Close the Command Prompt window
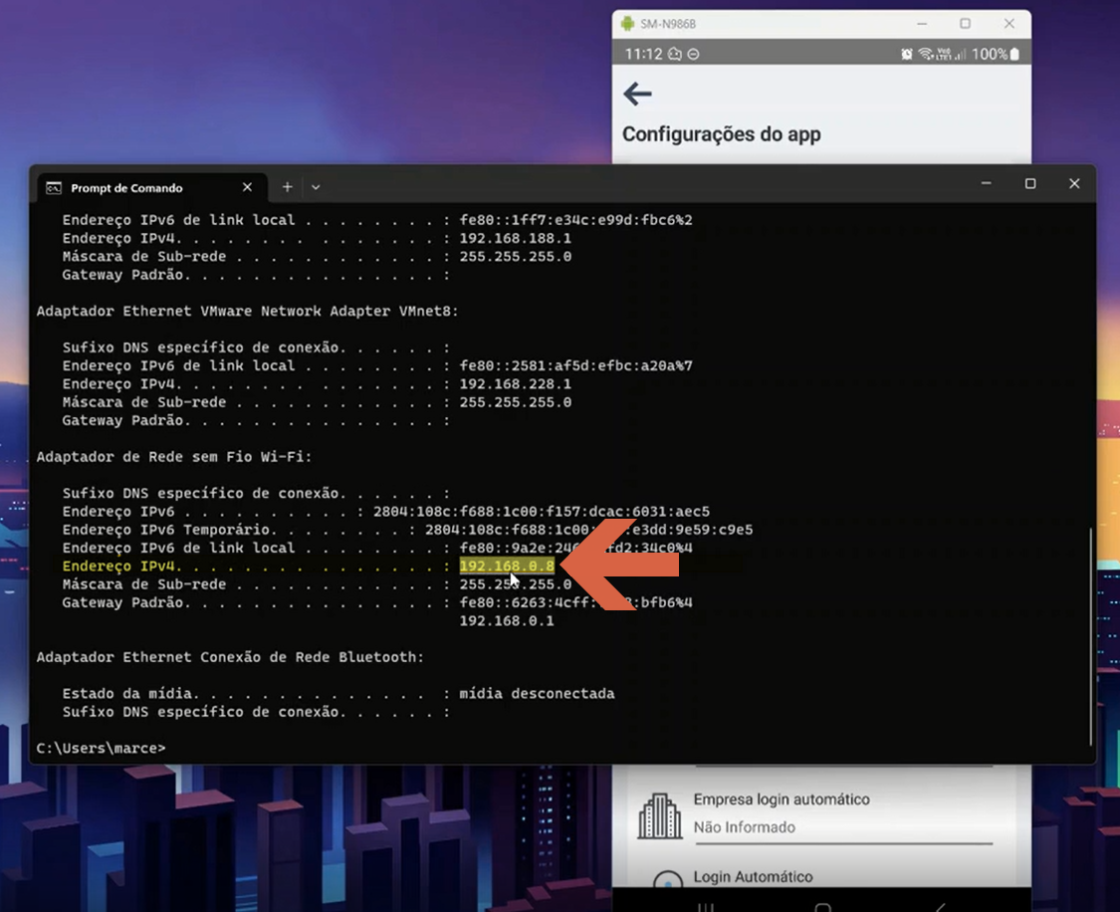 pos(1073,183)
